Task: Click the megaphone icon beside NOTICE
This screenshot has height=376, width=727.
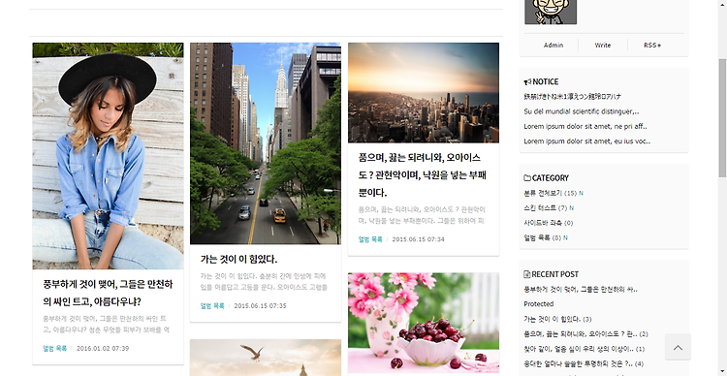Action: 527,81
